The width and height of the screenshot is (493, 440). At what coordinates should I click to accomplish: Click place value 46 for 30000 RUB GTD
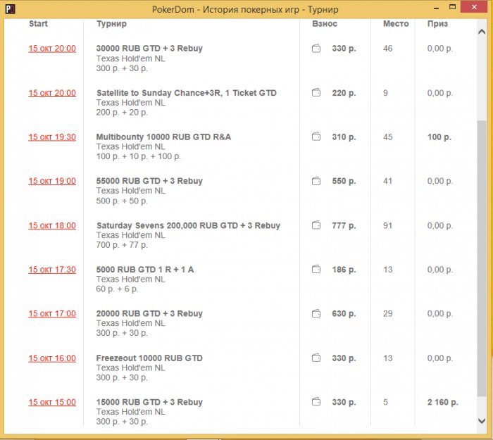click(x=387, y=49)
